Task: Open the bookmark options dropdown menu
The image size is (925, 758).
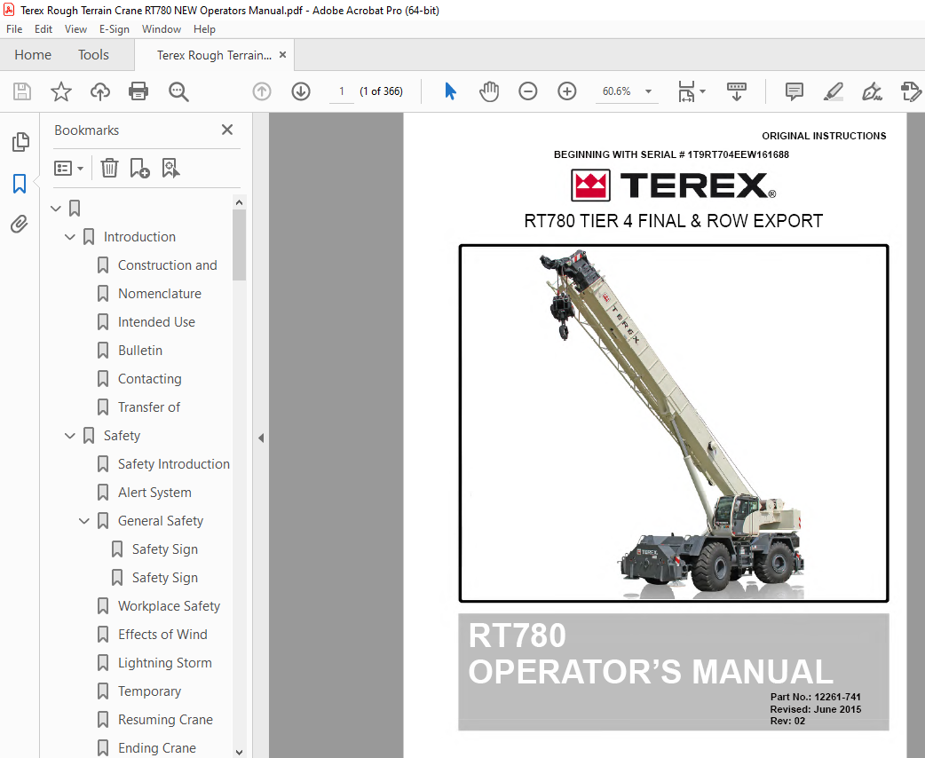Action: click(68, 168)
